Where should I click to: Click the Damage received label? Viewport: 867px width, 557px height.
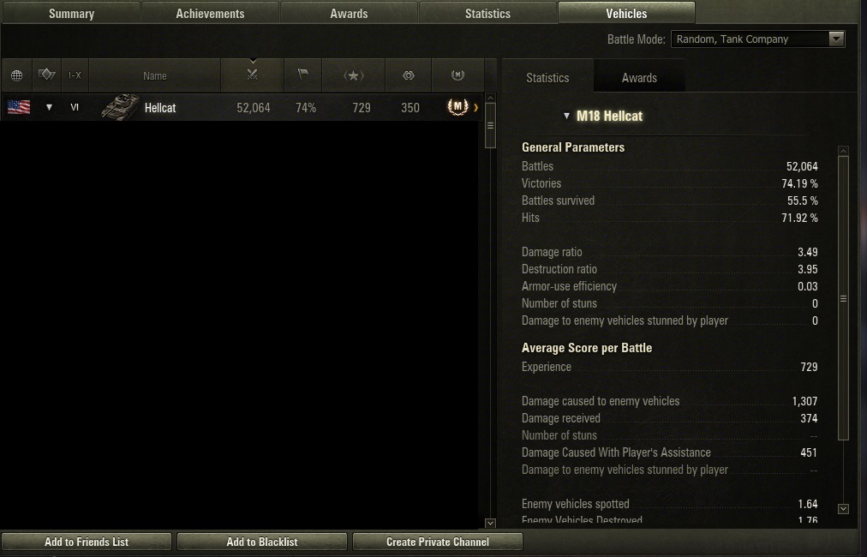(560, 418)
